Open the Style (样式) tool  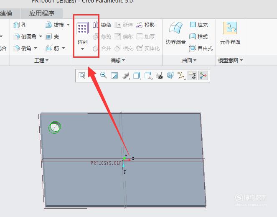click(x=198, y=37)
